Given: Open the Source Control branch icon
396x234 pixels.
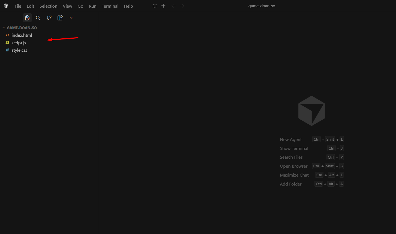Looking at the screenshot, I should pyautogui.click(x=49, y=18).
